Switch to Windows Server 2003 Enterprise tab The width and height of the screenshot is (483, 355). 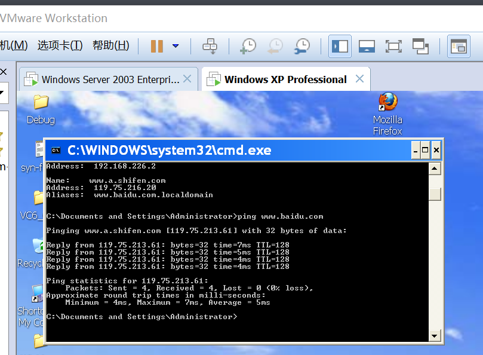[109, 79]
